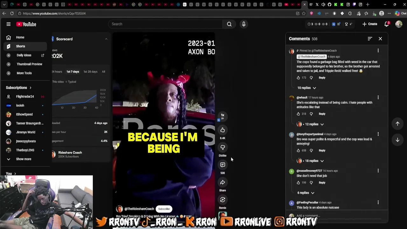407x229 pixels.
Task: Focus the YouTube search field
Action: pos(165,24)
